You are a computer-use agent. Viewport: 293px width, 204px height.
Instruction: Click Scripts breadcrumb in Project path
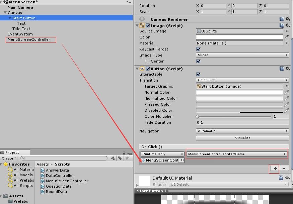click(x=62, y=164)
